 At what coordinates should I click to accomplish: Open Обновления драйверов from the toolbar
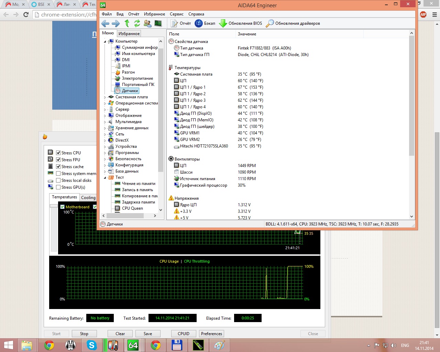click(x=293, y=23)
